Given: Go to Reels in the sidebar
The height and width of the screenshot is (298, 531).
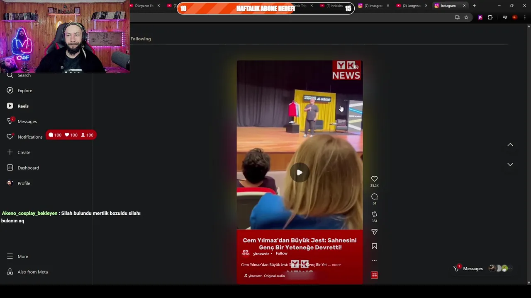Looking at the screenshot, I should [x=18, y=106].
